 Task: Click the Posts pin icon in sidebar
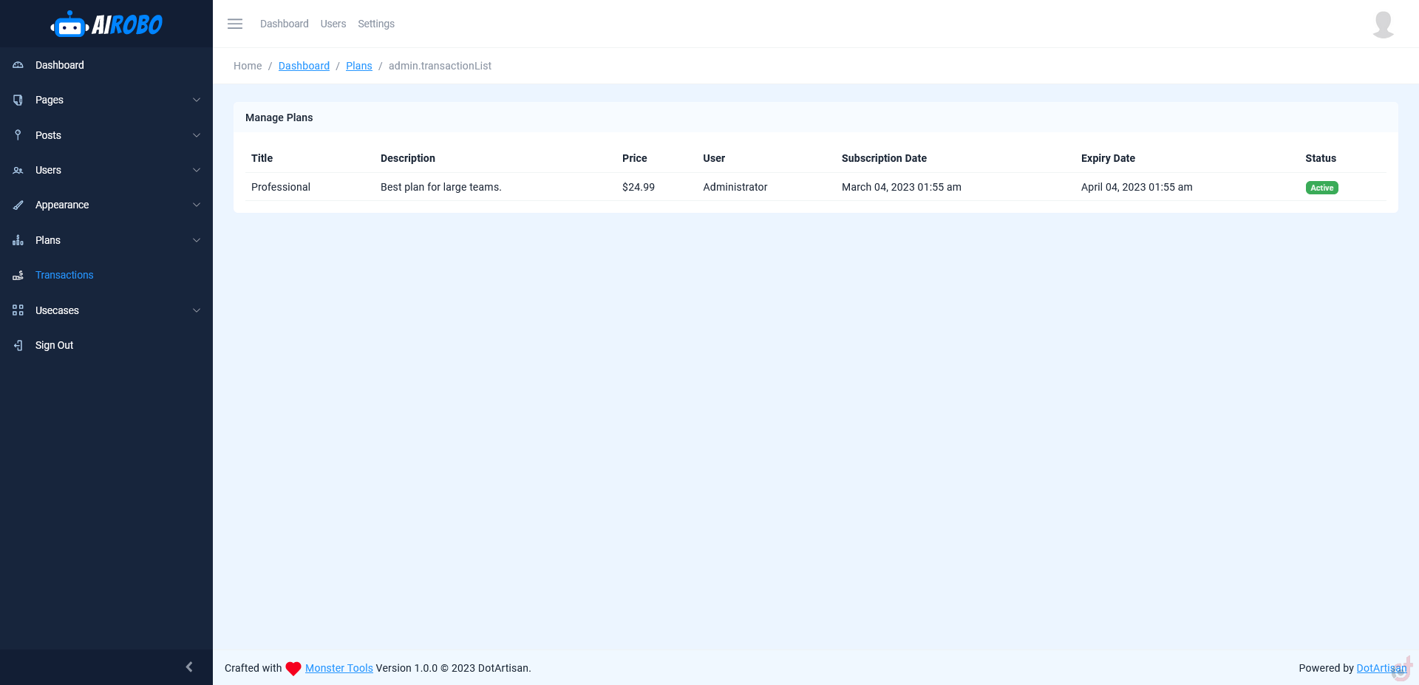click(x=18, y=135)
